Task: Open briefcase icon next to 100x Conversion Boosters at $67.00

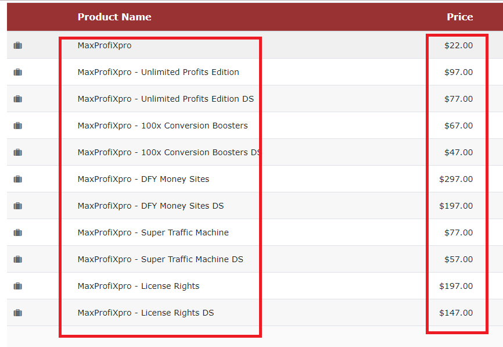Action: 17,126
